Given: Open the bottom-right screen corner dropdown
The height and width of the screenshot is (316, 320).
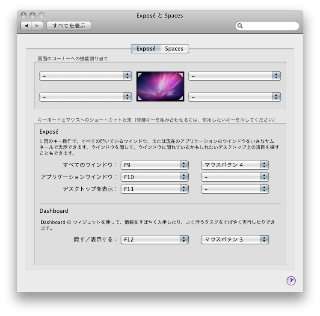Looking at the screenshot, I should click(234, 97).
